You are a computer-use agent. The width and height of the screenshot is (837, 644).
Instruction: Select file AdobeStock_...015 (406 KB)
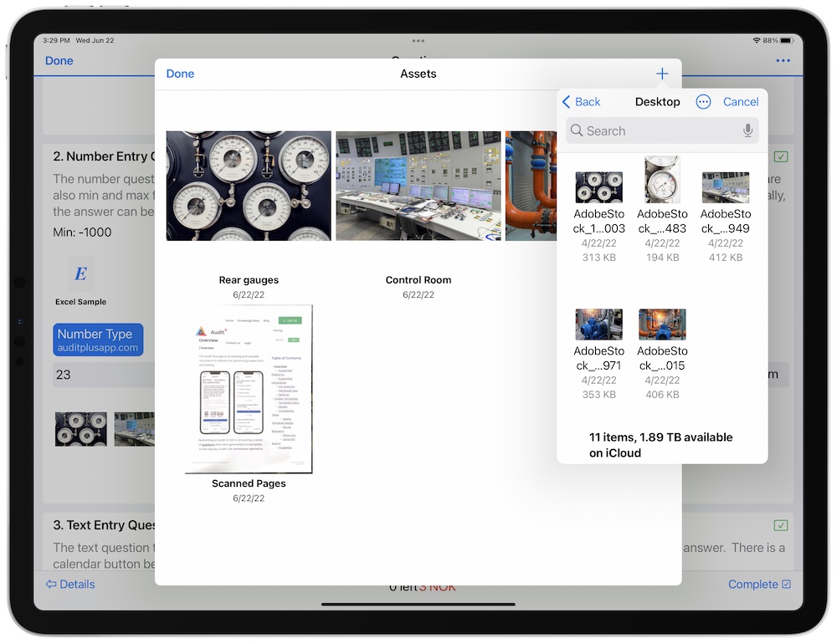(x=662, y=354)
